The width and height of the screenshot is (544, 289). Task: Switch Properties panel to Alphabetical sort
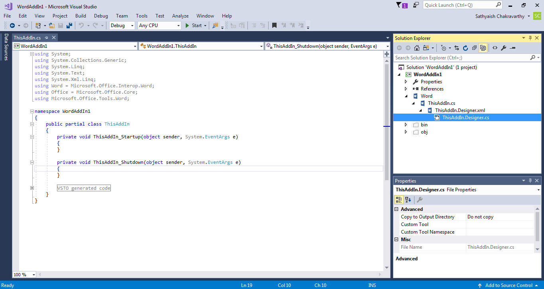408,200
